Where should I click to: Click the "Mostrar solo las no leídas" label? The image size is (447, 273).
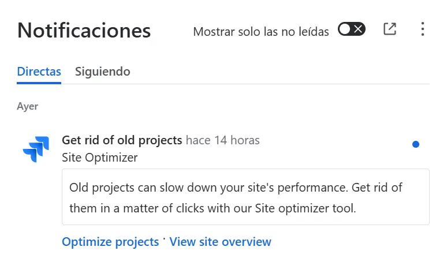coord(260,32)
